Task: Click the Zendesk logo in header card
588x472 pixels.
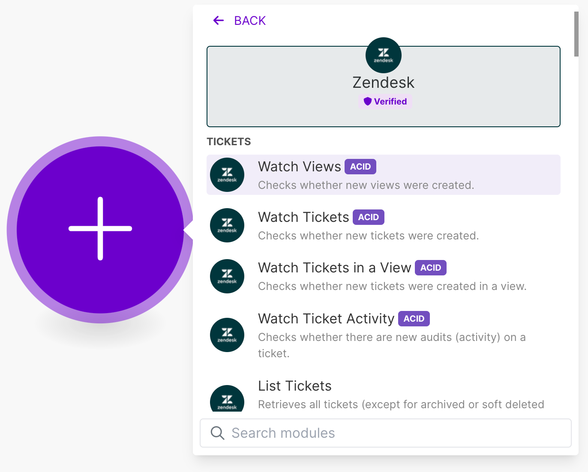Action: coord(384,55)
